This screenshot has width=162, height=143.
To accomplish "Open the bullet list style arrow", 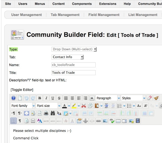I will (134, 106).
